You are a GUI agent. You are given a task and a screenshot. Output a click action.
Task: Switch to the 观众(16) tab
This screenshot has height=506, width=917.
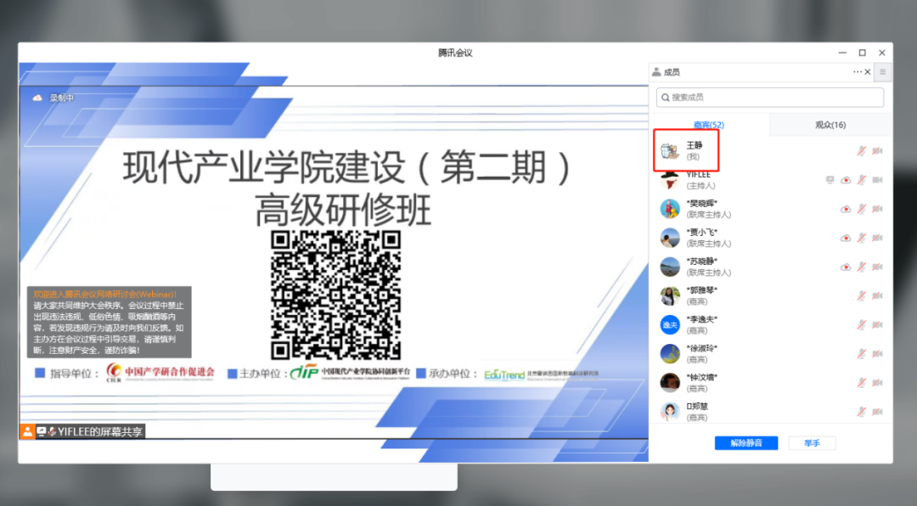point(830,125)
